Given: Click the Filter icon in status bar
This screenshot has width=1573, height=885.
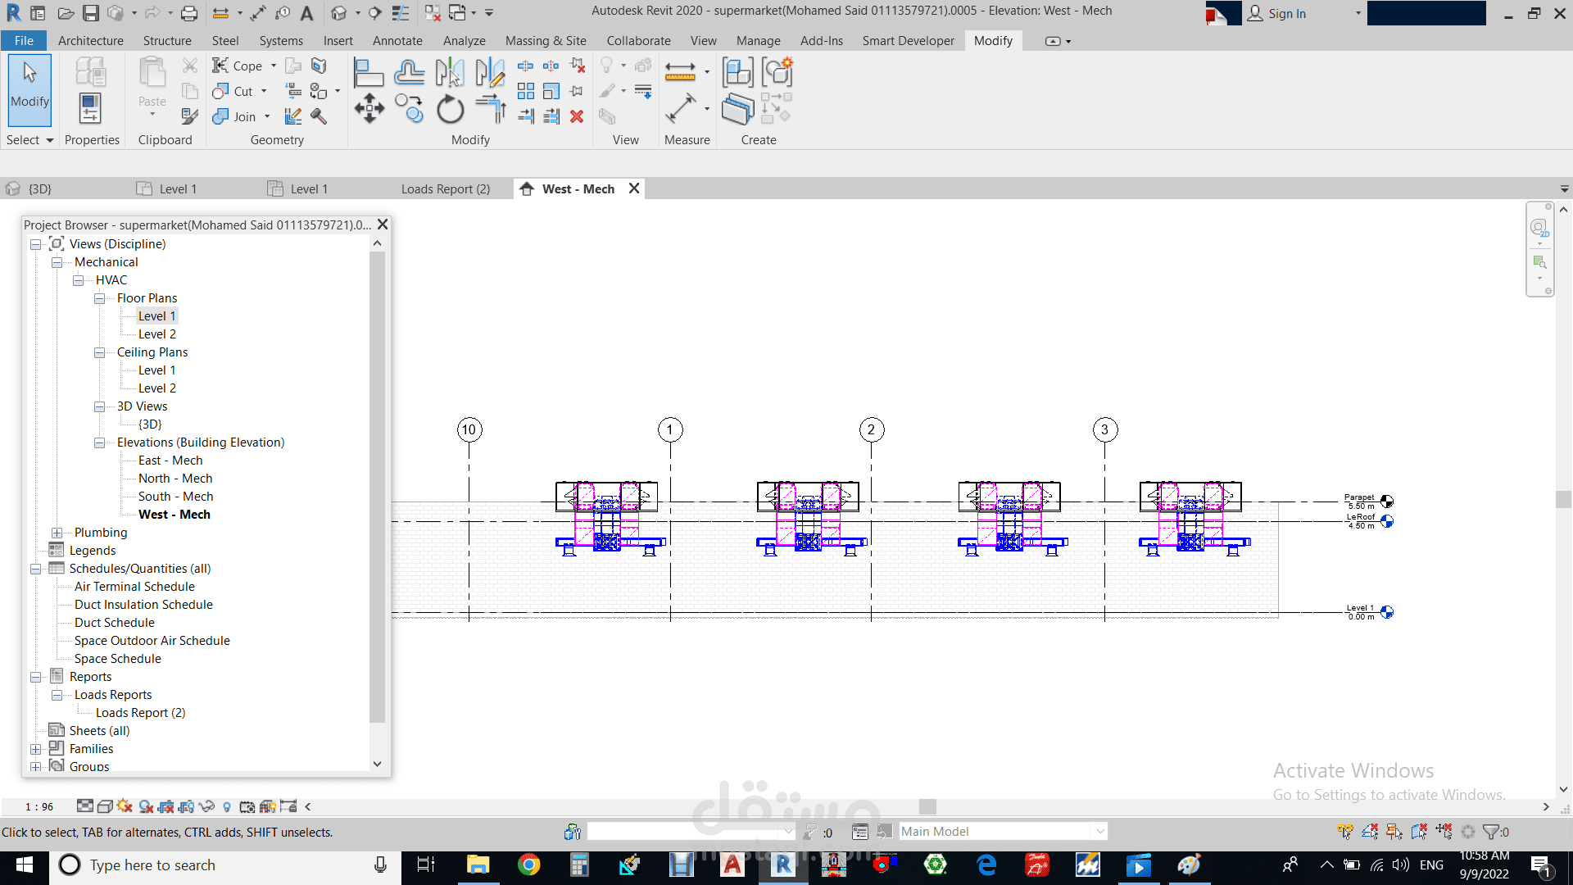Looking at the screenshot, I should click(1491, 832).
